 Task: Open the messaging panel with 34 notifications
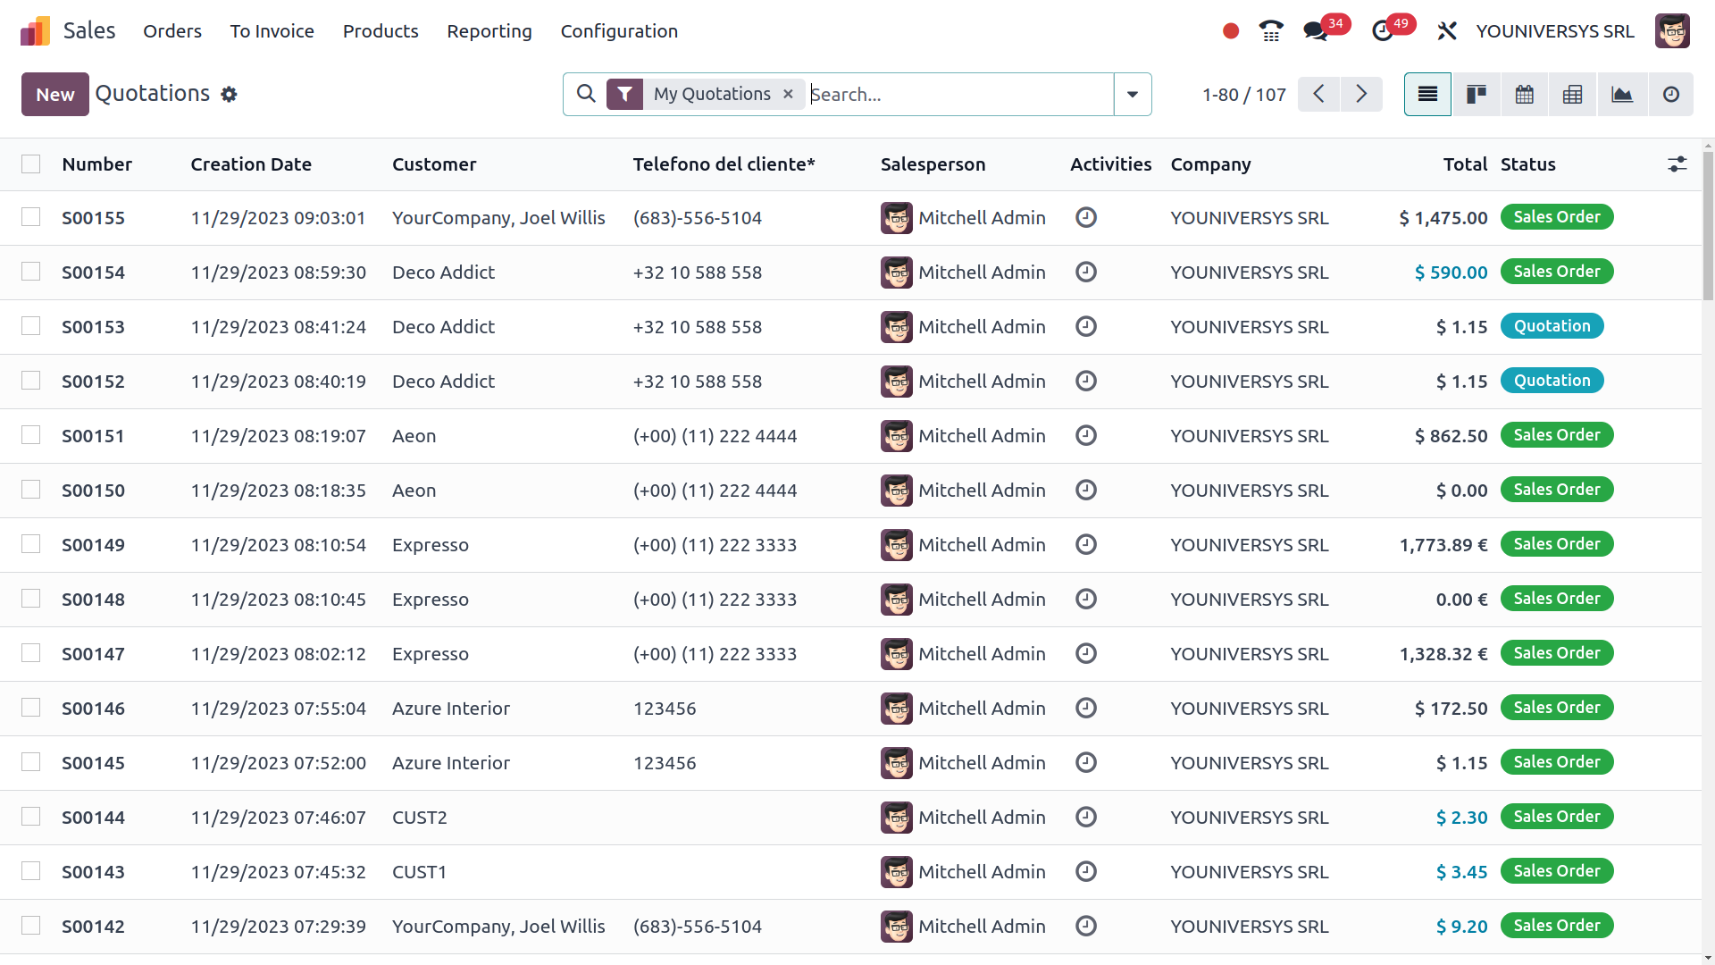[1313, 30]
